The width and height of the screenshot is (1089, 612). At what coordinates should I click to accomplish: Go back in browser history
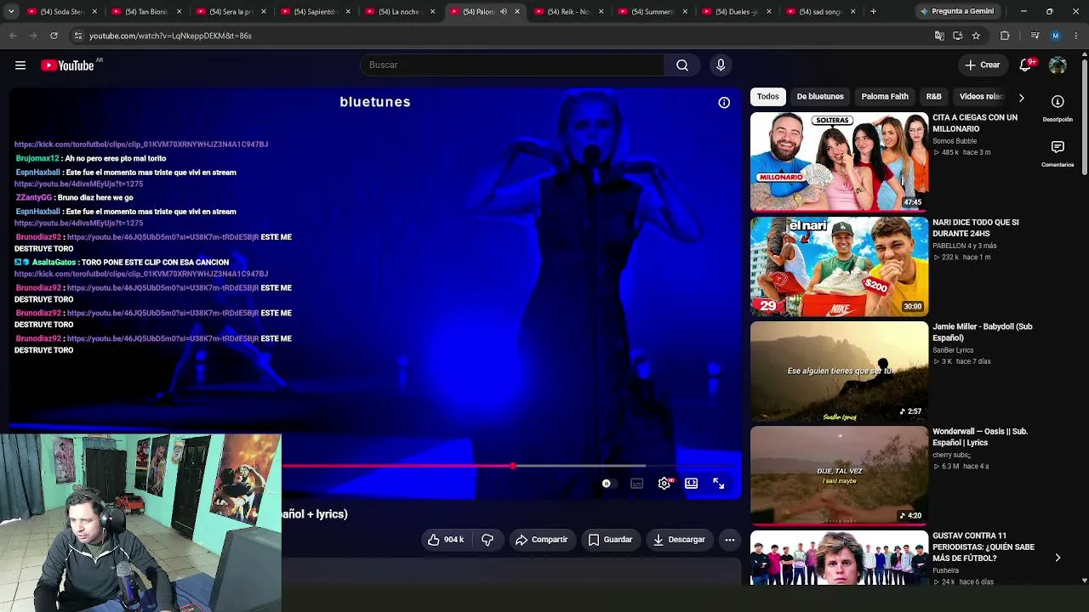13,36
